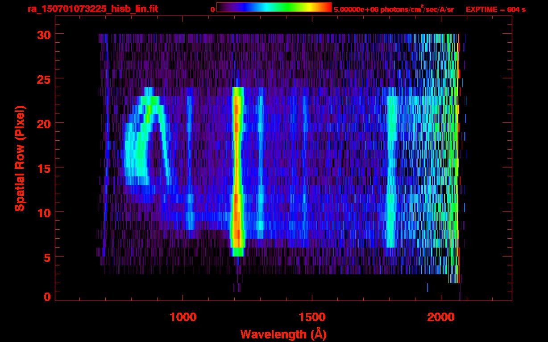Click the EXPTIME = 604 s label
The width and height of the screenshot is (548, 342).
click(495, 9)
